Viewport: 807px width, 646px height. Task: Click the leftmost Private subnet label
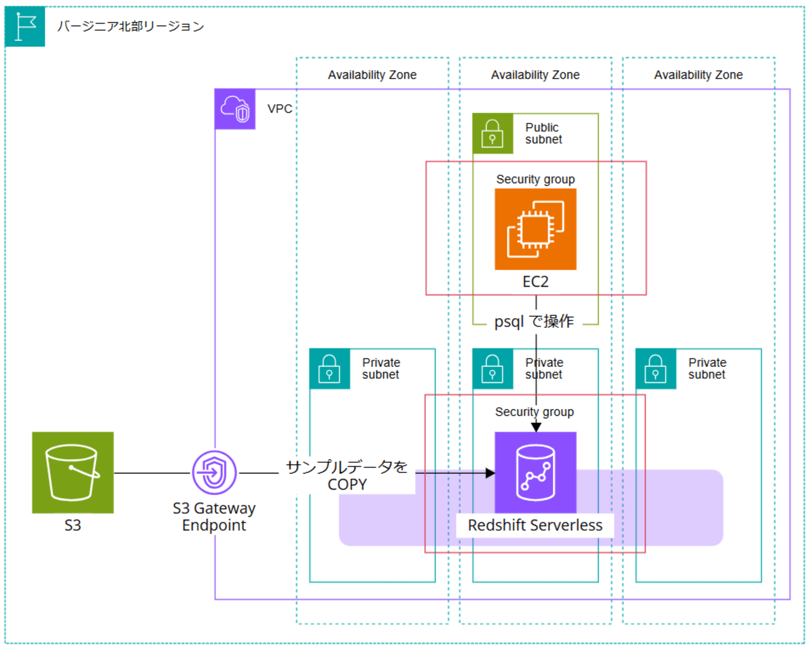click(x=381, y=369)
